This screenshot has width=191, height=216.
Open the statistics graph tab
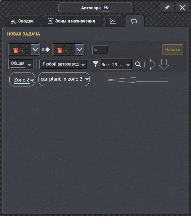(x=113, y=21)
